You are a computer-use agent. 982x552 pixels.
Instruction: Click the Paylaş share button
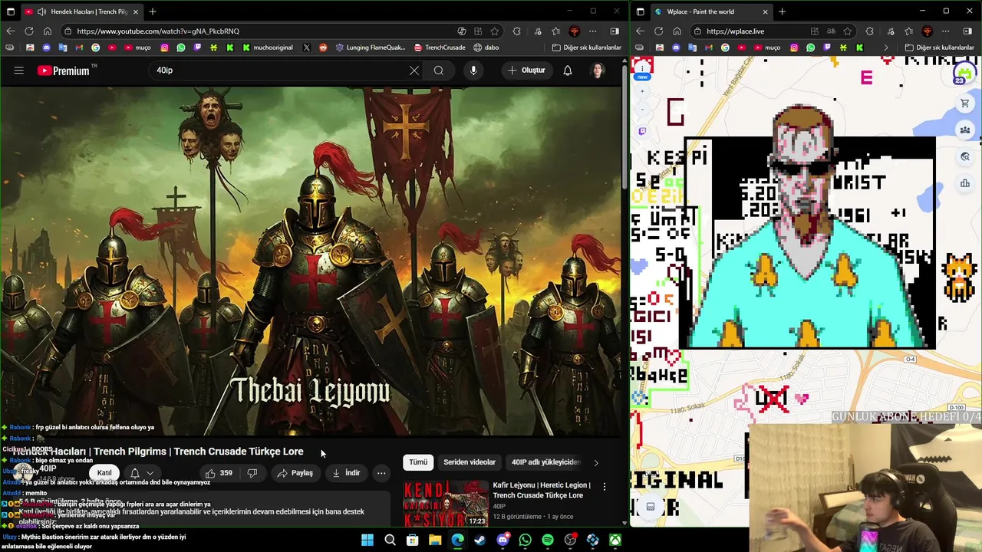tap(295, 473)
